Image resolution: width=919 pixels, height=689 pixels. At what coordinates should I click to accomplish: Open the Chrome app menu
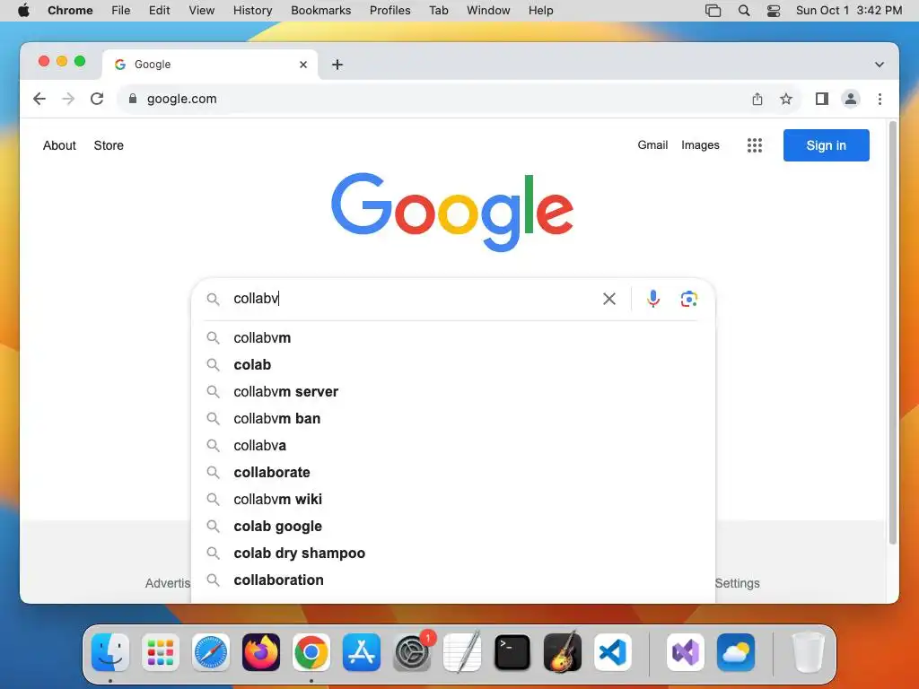pyautogui.click(x=70, y=11)
